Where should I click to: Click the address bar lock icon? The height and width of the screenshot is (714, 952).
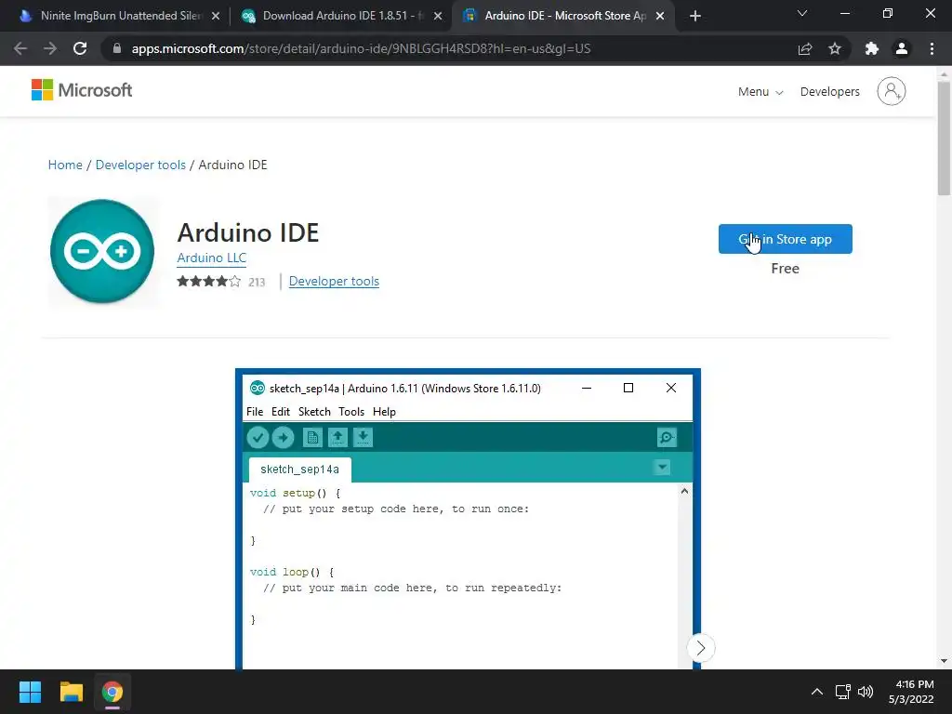coord(117,48)
